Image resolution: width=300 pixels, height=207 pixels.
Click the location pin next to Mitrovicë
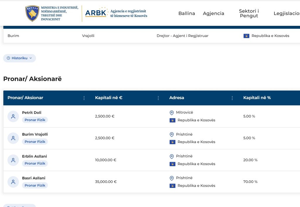(172, 113)
